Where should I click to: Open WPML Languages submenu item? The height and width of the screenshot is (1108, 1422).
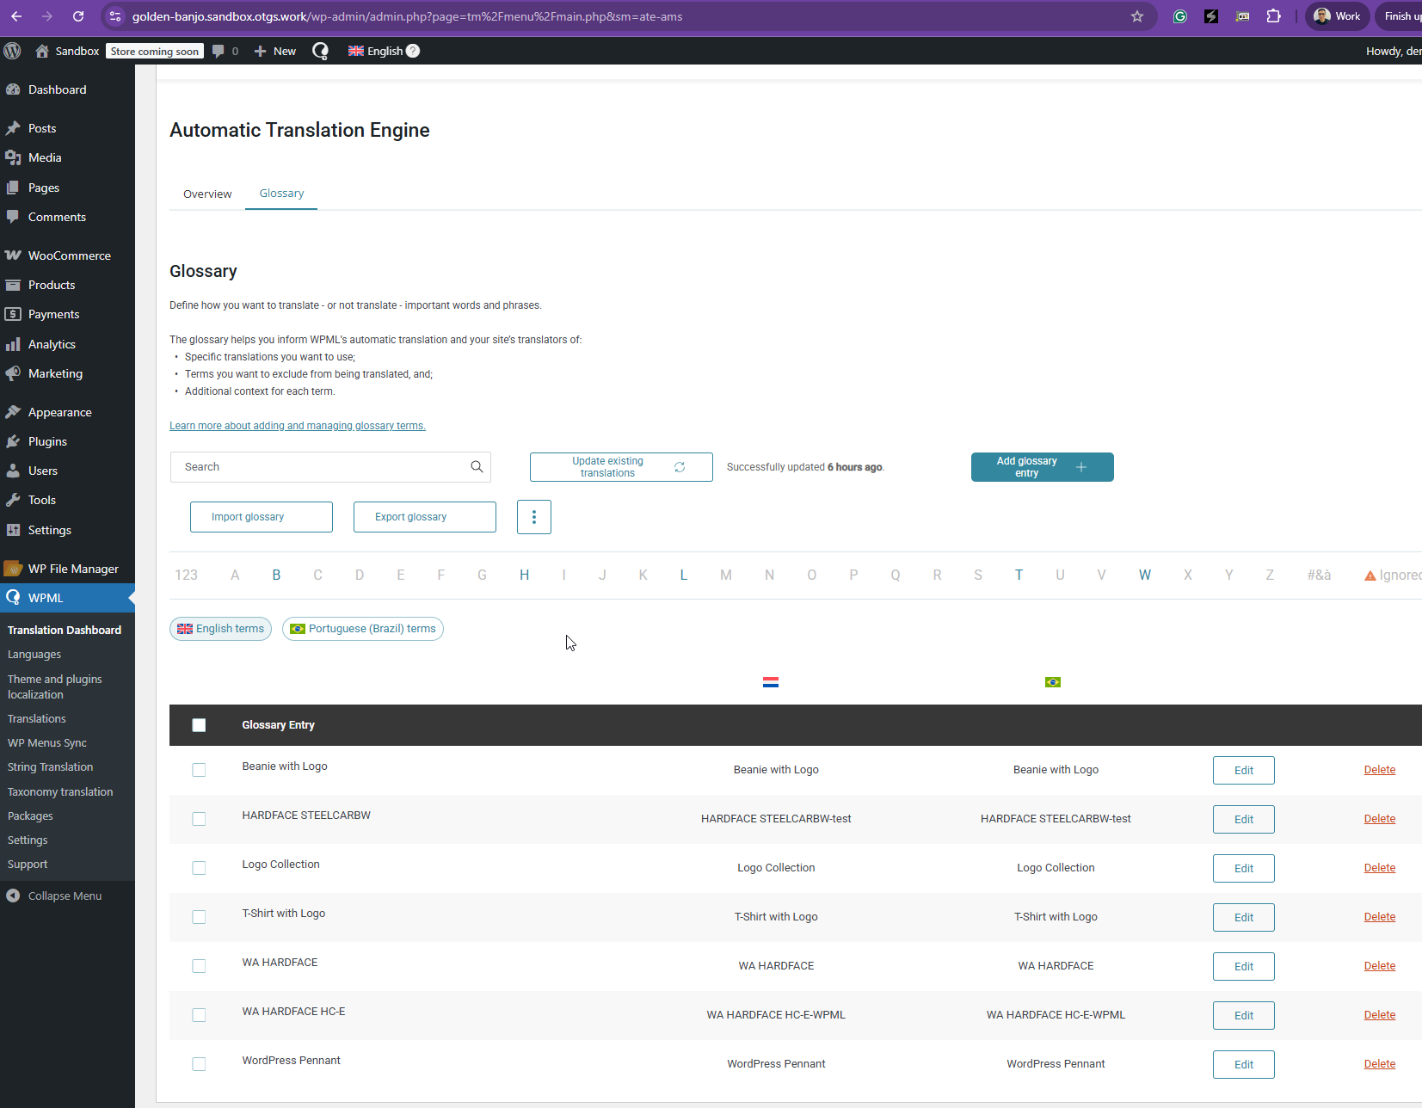34,655
